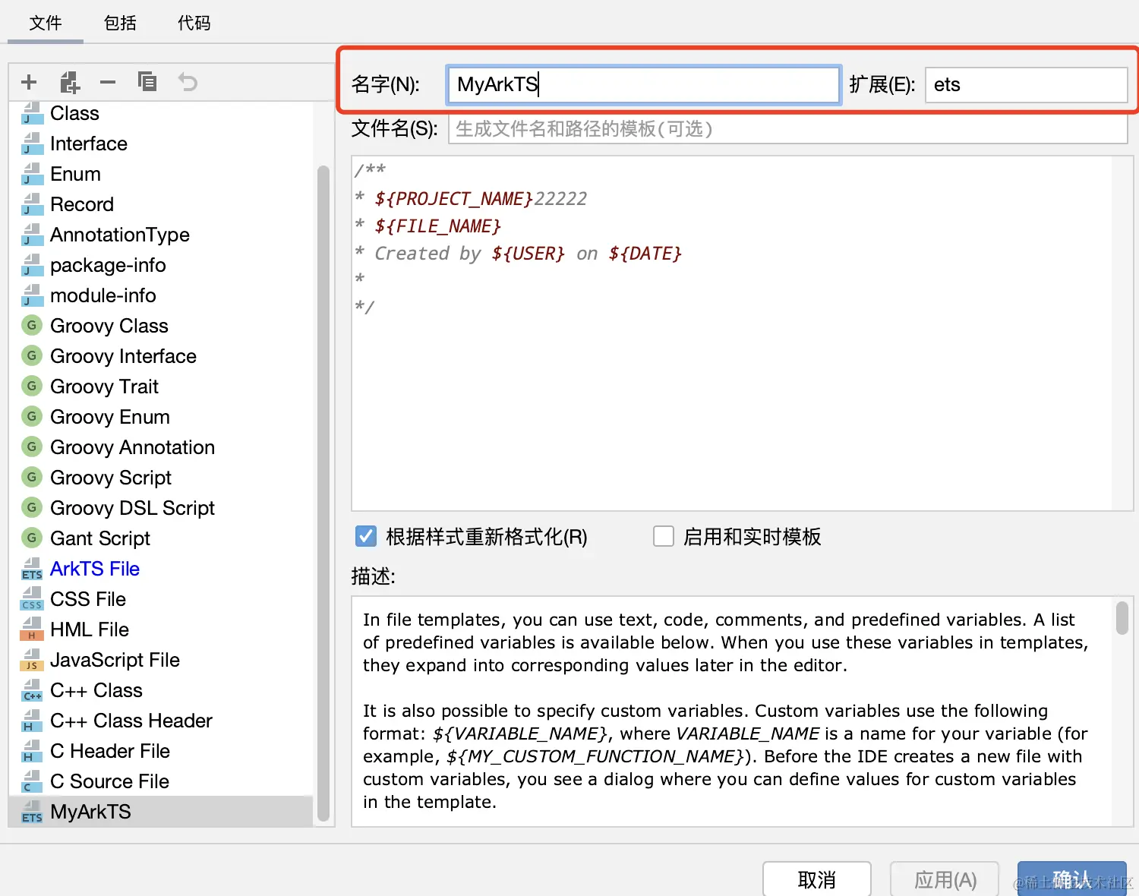Click the description panel scrollbar

(1122, 617)
